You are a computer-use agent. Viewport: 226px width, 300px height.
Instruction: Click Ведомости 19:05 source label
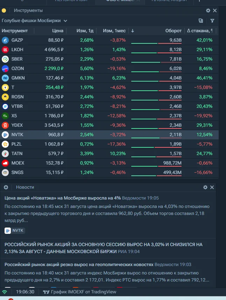(140, 198)
